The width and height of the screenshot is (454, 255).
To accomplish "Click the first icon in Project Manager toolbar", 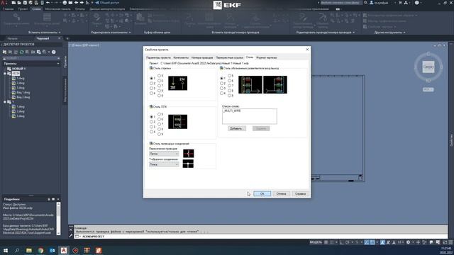I will pyautogui.click(x=5, y=52).
